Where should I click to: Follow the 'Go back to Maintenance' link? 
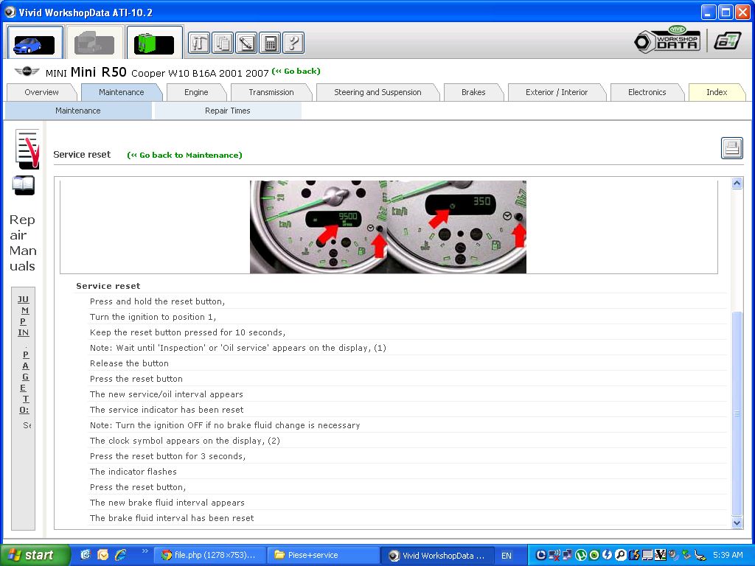(185, 155)
